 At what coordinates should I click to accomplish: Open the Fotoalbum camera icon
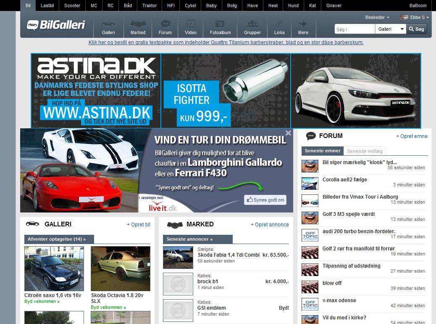(x=220, y=24)
